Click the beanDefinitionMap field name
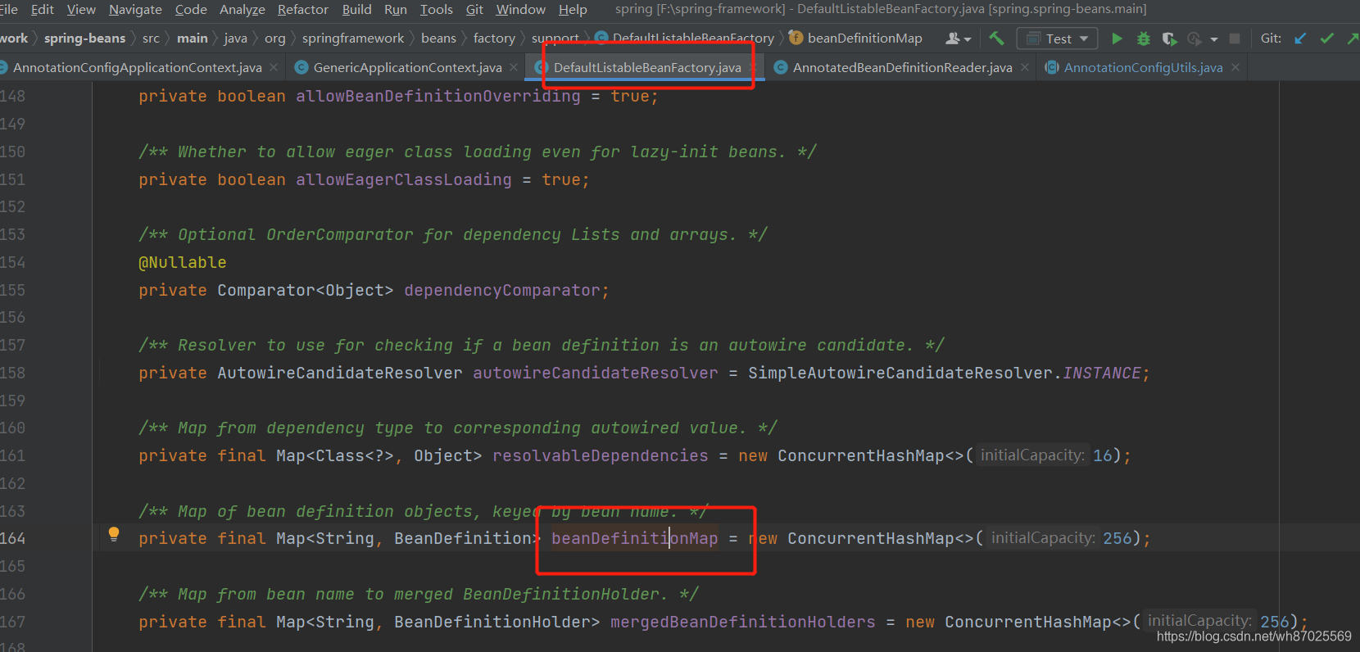This screenshot has width=1360, height=652. click(634, 538)
